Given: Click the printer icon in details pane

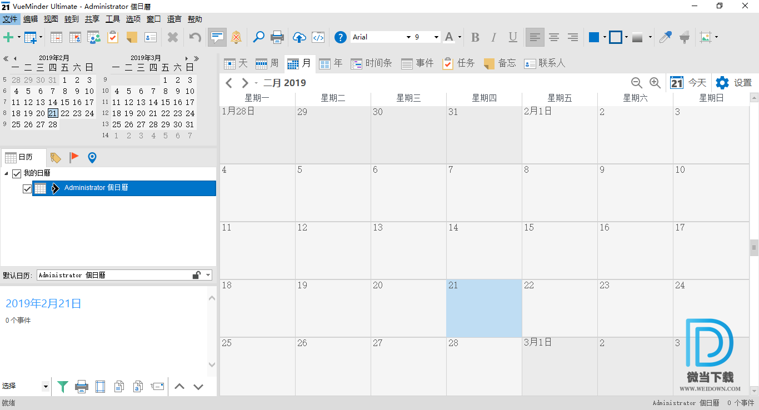Looking at the screenshot, I should (x=82, y=386).
